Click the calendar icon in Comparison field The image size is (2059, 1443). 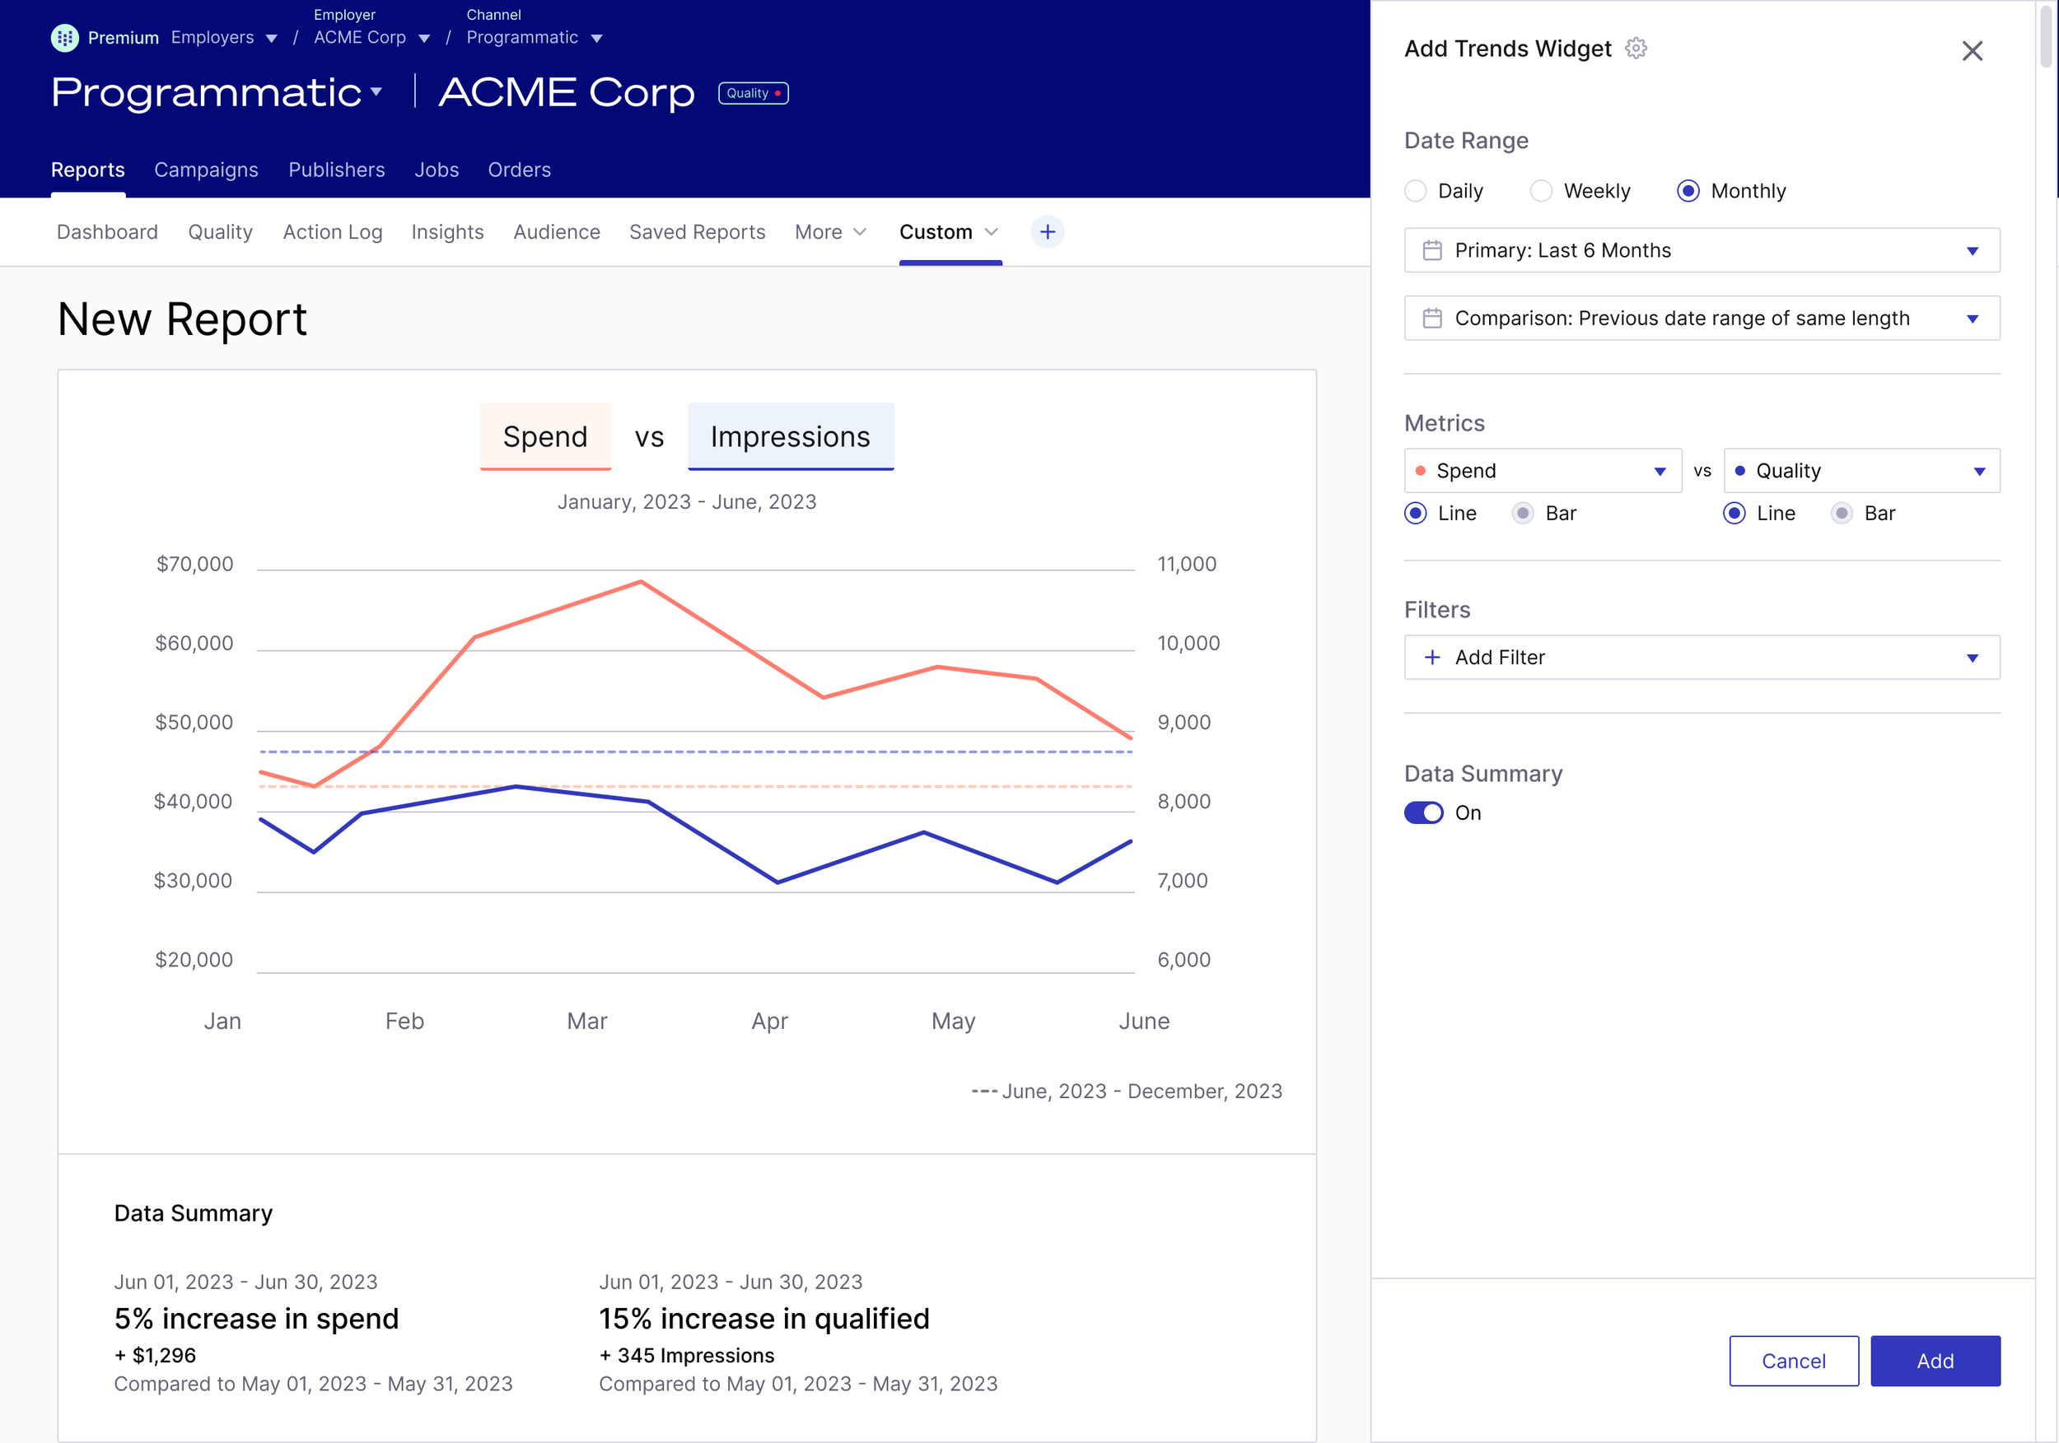point(1432,319)
